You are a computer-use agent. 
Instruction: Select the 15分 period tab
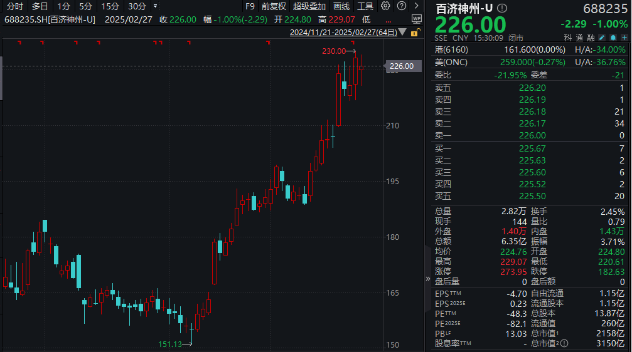click(110, 6)
